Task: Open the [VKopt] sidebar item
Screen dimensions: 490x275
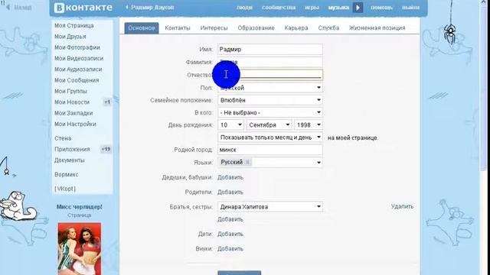Action: [x=65, y=189]
